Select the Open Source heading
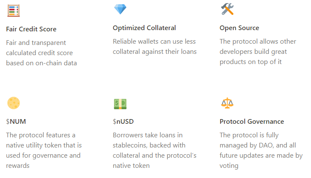This screenshot has width=311, height=178. click(239, 28)
